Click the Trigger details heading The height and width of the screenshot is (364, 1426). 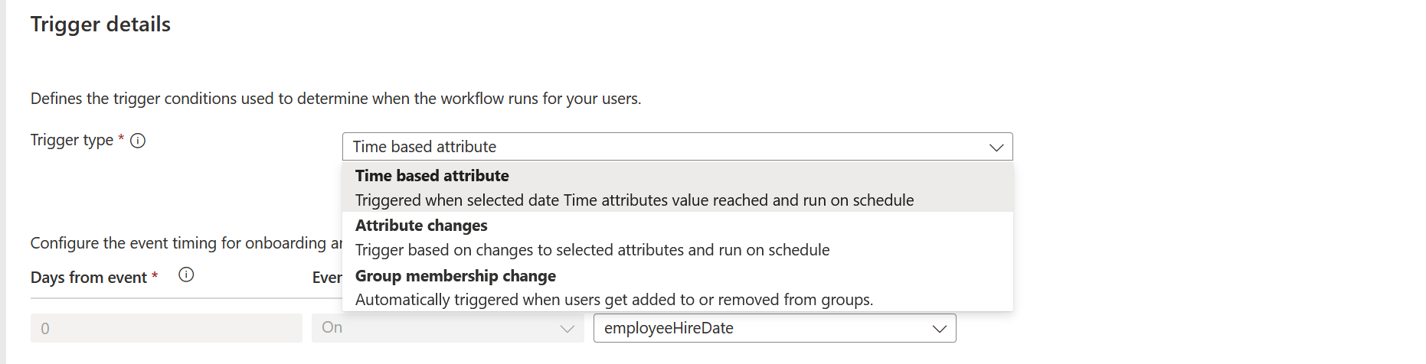tap(100, 24)
